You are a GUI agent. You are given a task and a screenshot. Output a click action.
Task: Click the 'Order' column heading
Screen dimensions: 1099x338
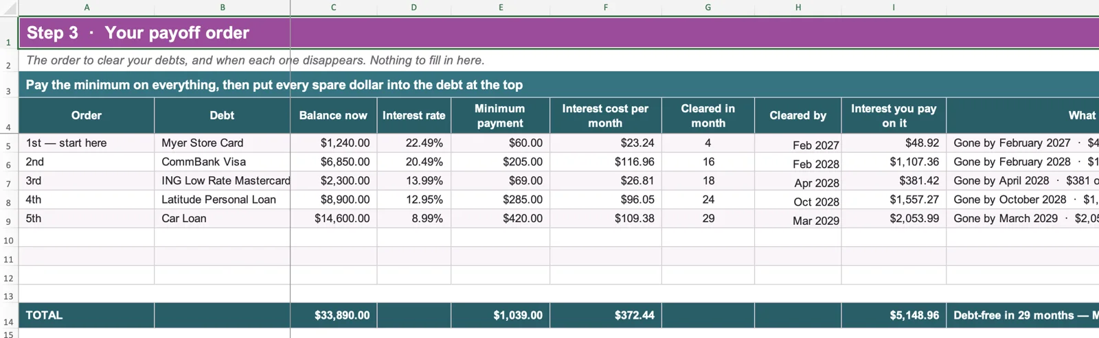87,115
